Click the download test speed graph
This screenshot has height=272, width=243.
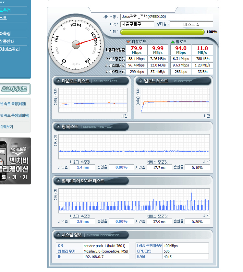(93, 100)
